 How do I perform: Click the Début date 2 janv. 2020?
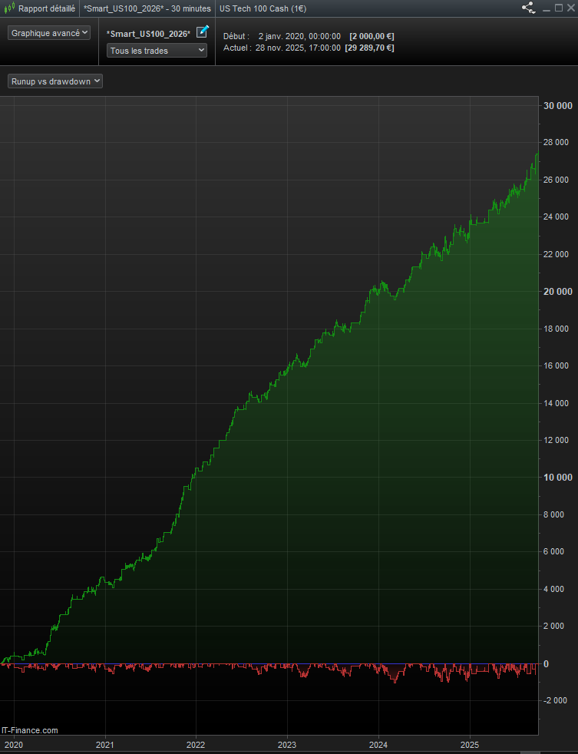299,36
